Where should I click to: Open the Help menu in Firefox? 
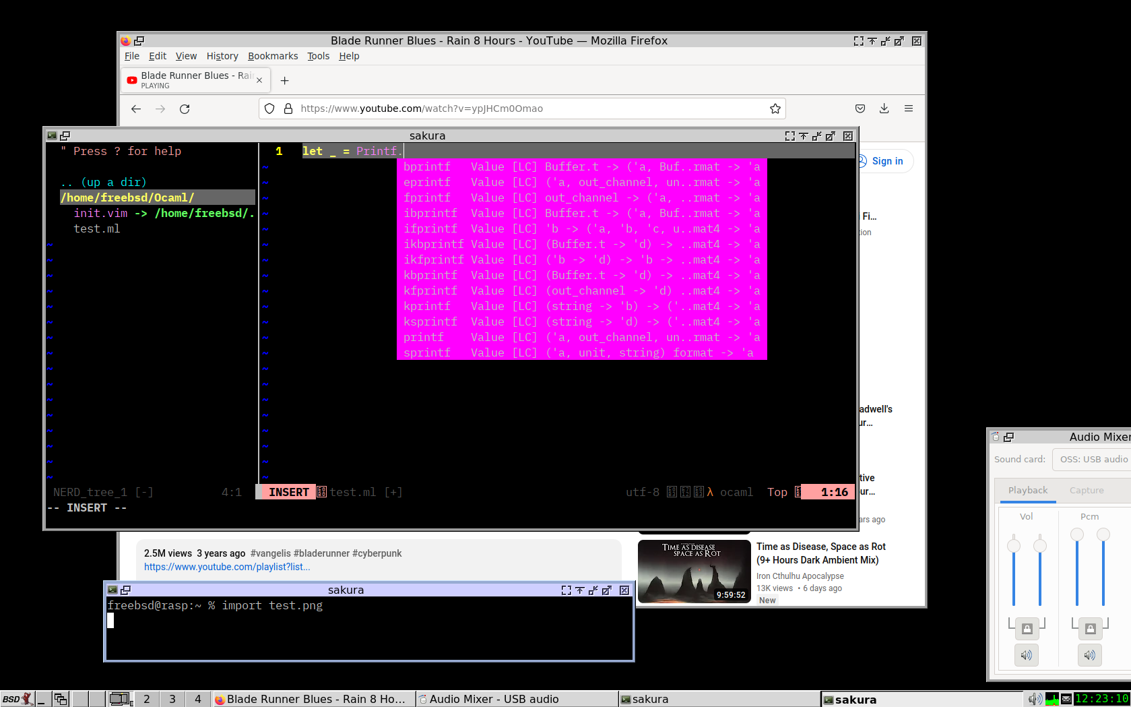349,56
